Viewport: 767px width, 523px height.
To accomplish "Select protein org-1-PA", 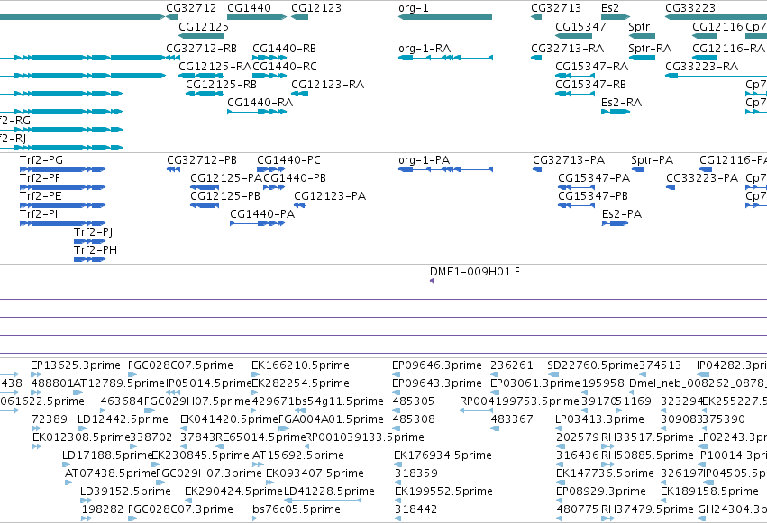I will (x=445, y=169).
